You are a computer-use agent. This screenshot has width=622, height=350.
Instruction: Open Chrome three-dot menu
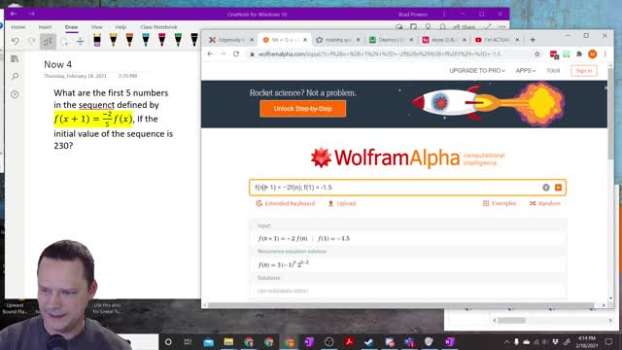[x=605, y=54]
